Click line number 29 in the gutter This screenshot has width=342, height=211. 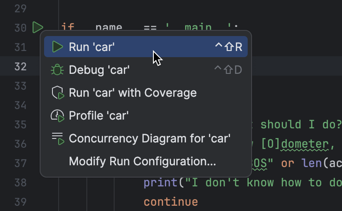(20, 8)
